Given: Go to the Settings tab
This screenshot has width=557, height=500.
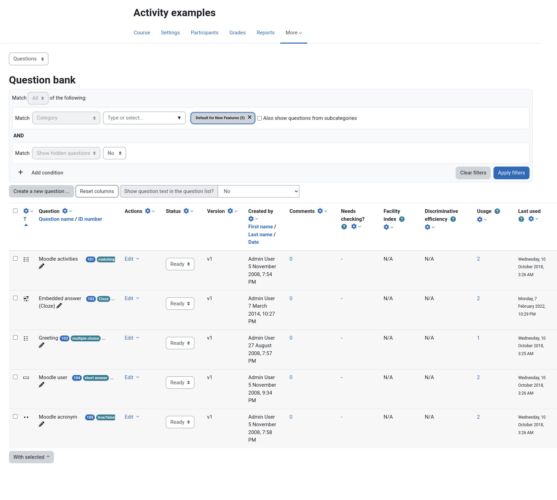Looking at the screenshot, I should 170,33.
